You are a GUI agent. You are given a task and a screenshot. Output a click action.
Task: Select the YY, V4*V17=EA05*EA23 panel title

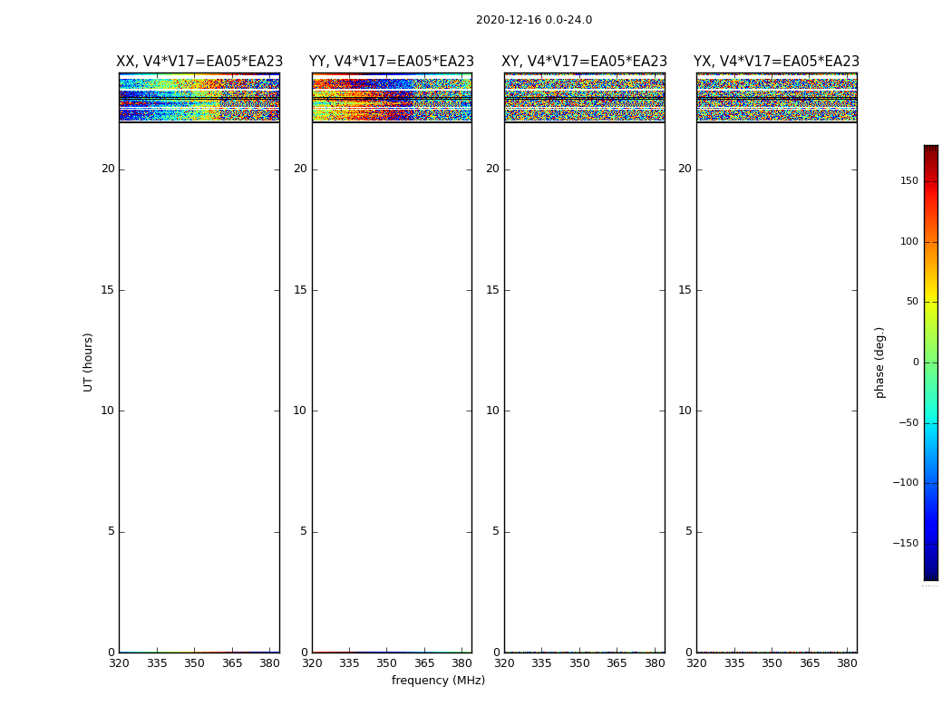(x=392, y=62)
